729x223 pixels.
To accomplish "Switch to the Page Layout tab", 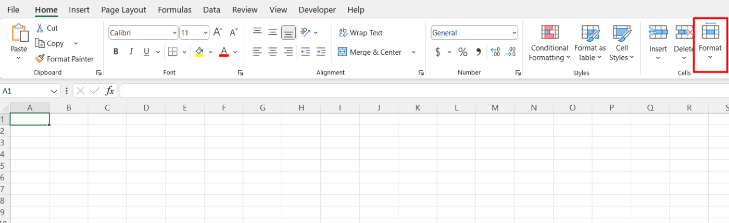I will [123, 10].
